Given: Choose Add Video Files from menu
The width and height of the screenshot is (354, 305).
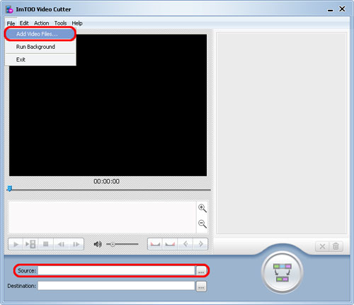Looking at the screenshot, I should pyautogui.click(x=40, y=34).
